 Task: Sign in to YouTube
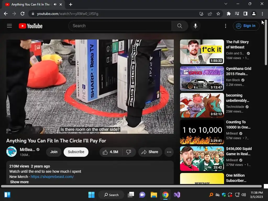click(x=246, y=26)
